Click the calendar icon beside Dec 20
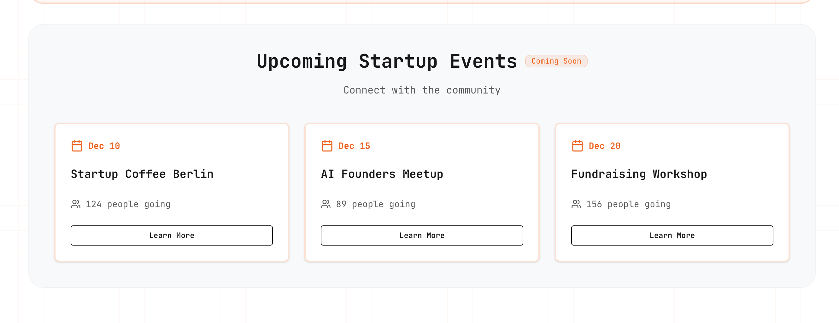Screen dimensions: 839x323 pyautogui.click(x=577, y=146)
